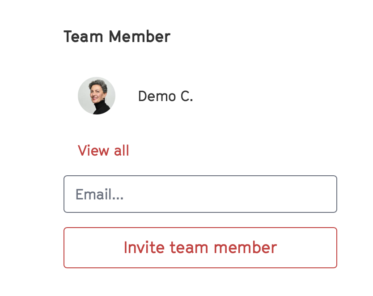View Demo C.'s photo thumbnail
This screenshot has height=296, width=373.
[97, 96]
